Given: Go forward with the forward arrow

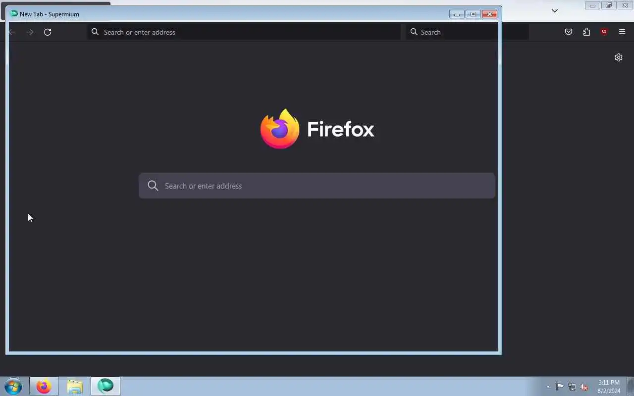Looking at the screenshot, I should (30, 32).
